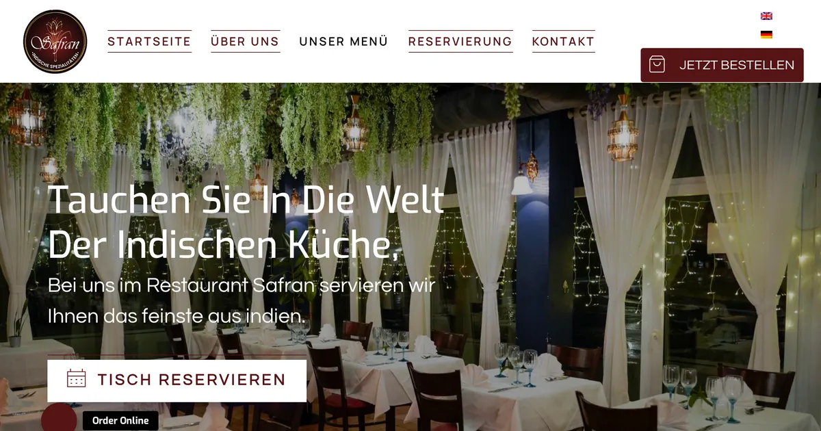
Task: Click the Safran restaurant logo
Action: pyautogui.click(x=55, y=42)
